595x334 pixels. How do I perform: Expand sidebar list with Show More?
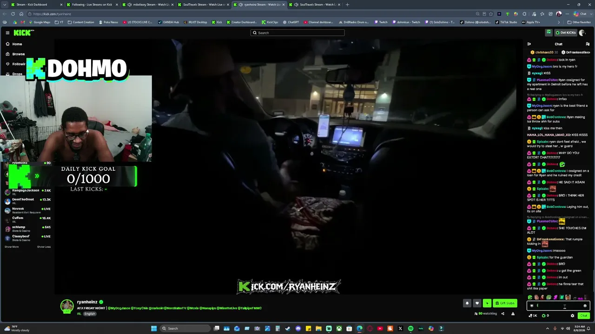coord(12,247)
